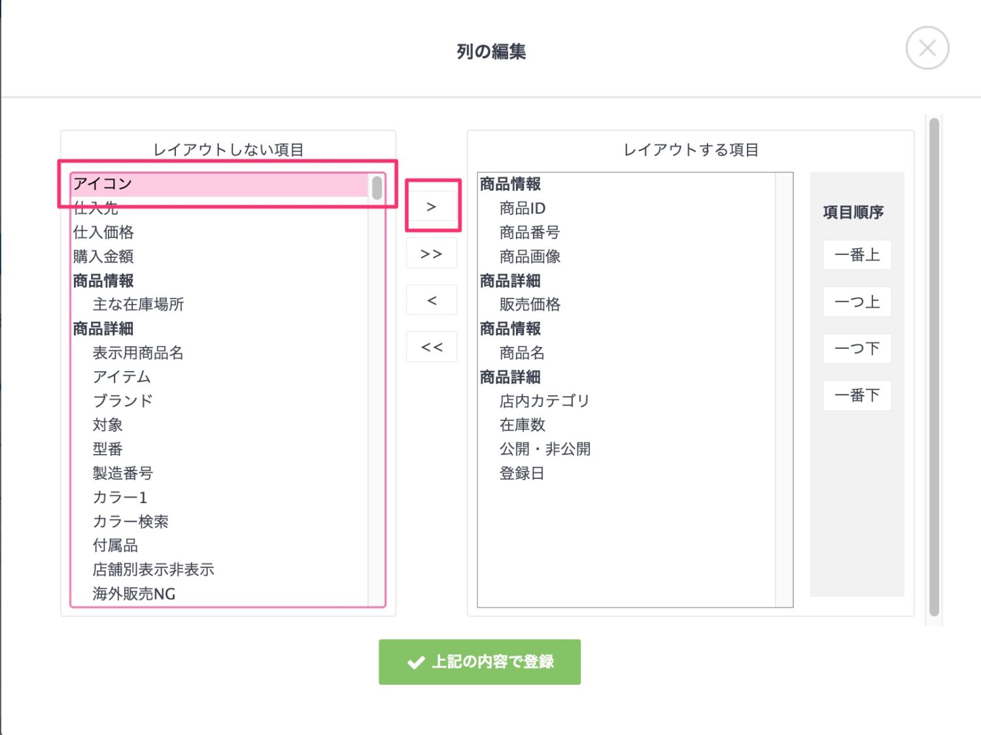This screenshot has width=981, height=735.
Task: Select 公開・非公開 in the right list
Action: (x=627, y=449)
